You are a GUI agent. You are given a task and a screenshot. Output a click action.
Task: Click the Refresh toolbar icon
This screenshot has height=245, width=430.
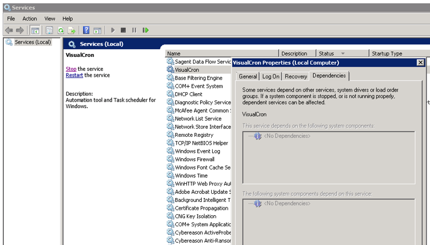tap(61, 30)
